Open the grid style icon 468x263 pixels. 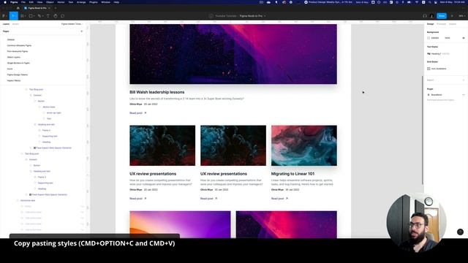429,69
